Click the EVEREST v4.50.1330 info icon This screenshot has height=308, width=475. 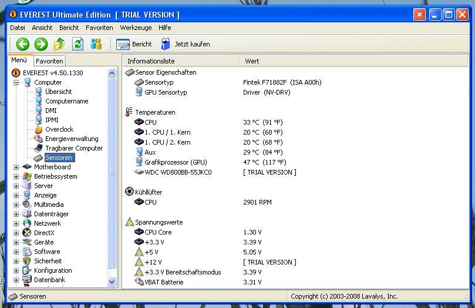point(16,73)
